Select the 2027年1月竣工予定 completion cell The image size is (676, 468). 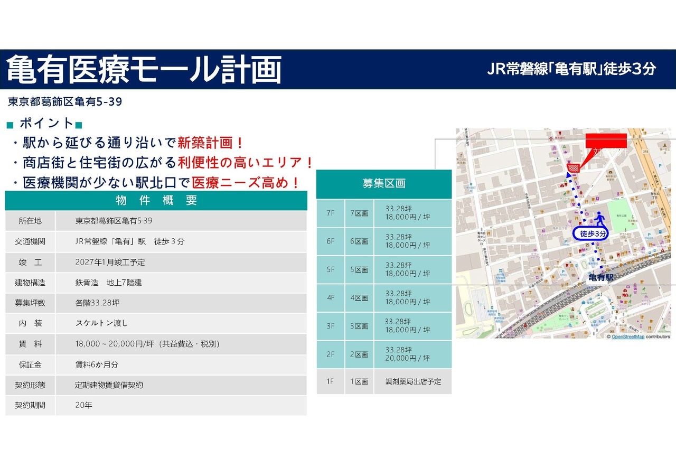[x=110, y=262]
